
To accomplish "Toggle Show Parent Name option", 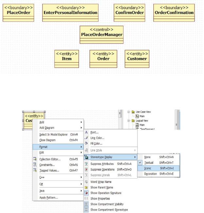I will tap(110, 187).
